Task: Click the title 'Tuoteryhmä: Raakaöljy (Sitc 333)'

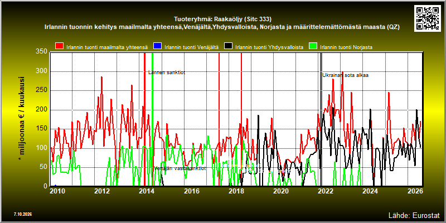Action: pos(222,20)
